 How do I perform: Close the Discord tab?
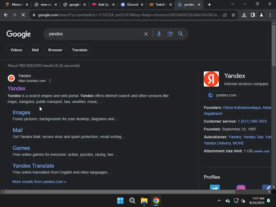pyautogui.click(x=142, y=5)
